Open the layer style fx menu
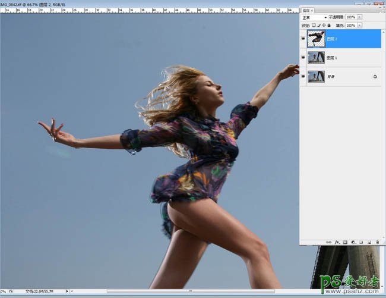 click(x=336, y=243)
